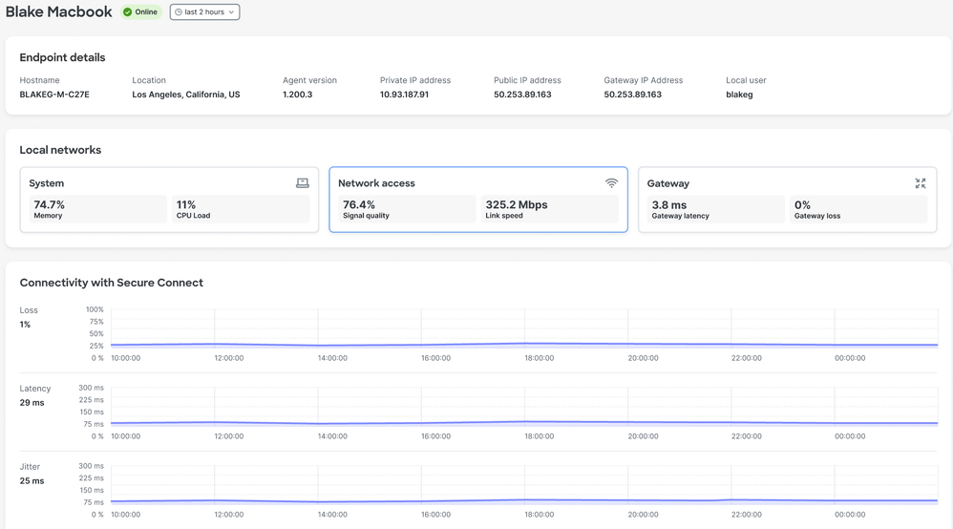
Task: Click the arrows icon in Gateway card
Action: coord(920,183)
